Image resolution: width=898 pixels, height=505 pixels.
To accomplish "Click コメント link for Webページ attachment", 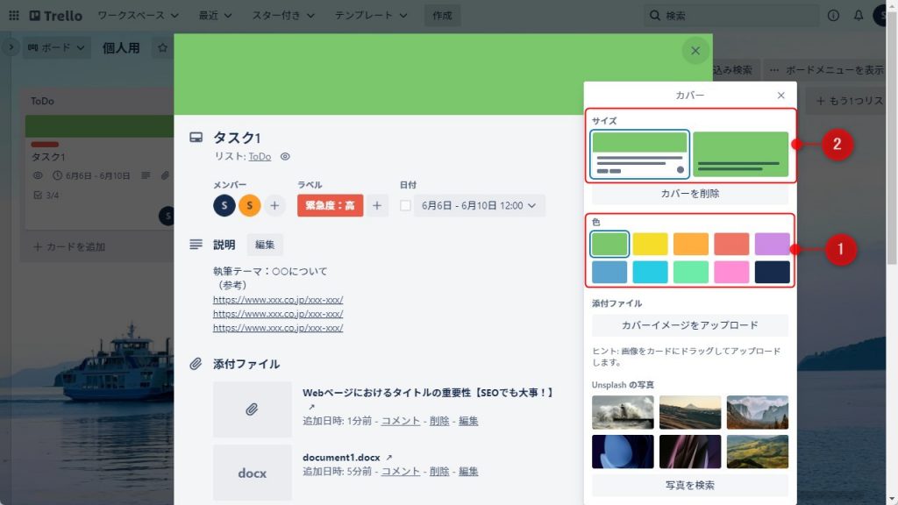I will (x=400, y=421).
